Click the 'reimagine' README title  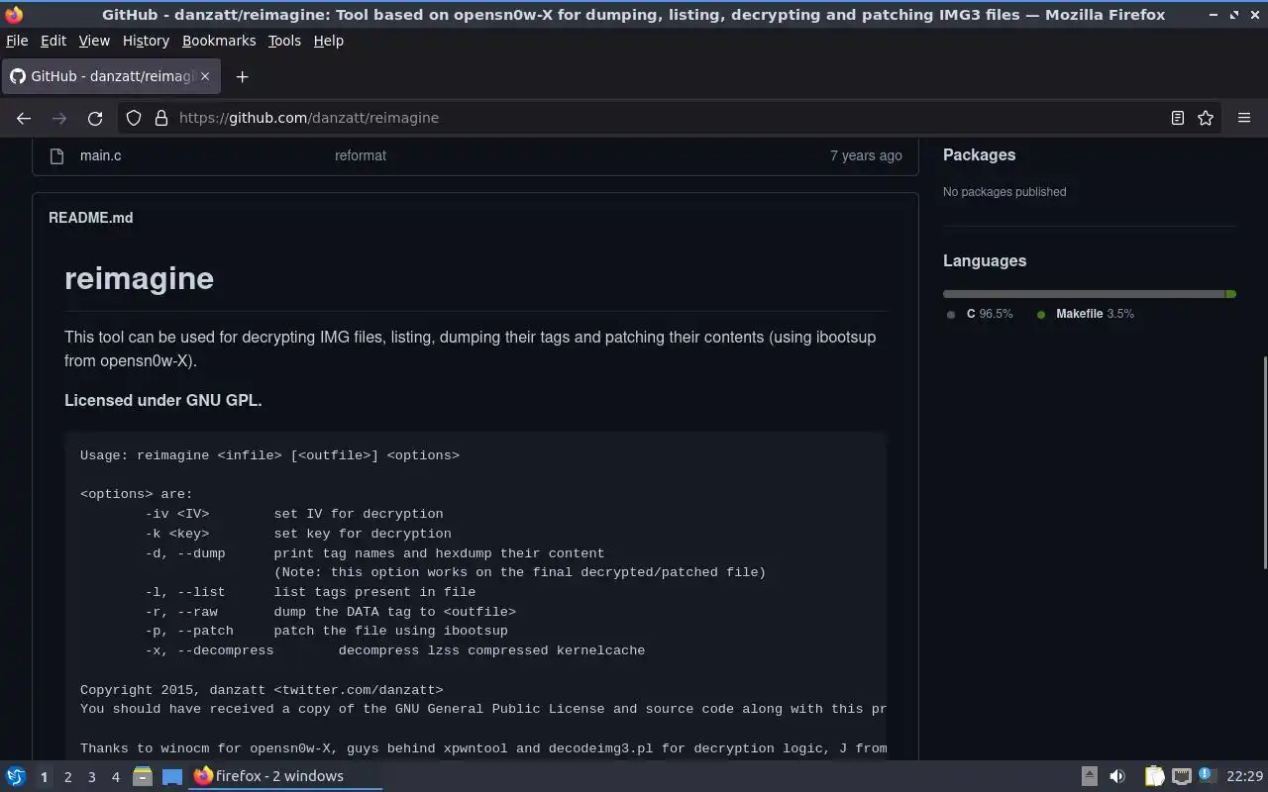point(139,278)
